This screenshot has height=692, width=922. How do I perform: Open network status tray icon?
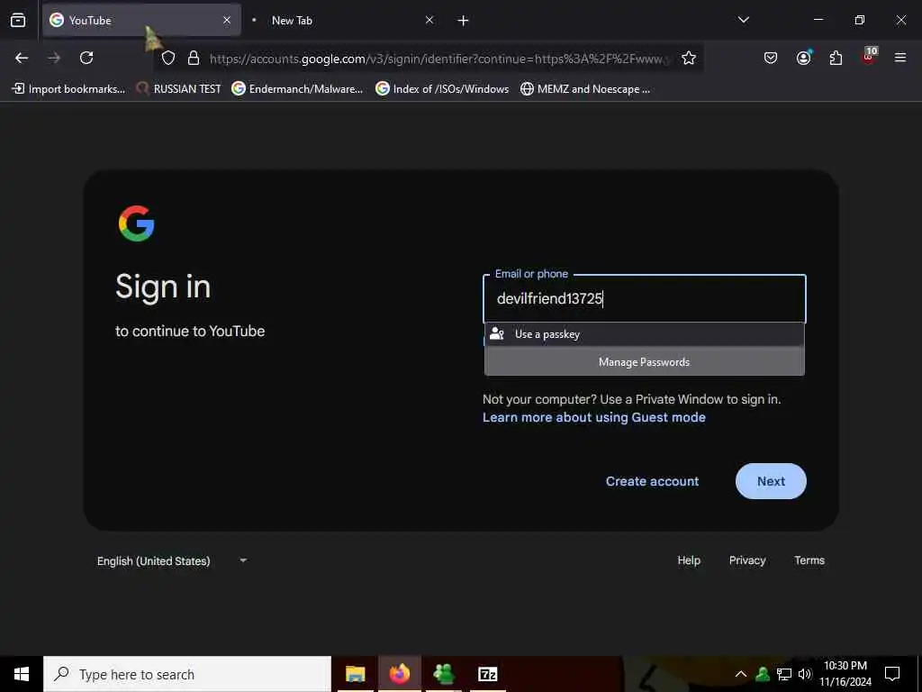[784, 674]
